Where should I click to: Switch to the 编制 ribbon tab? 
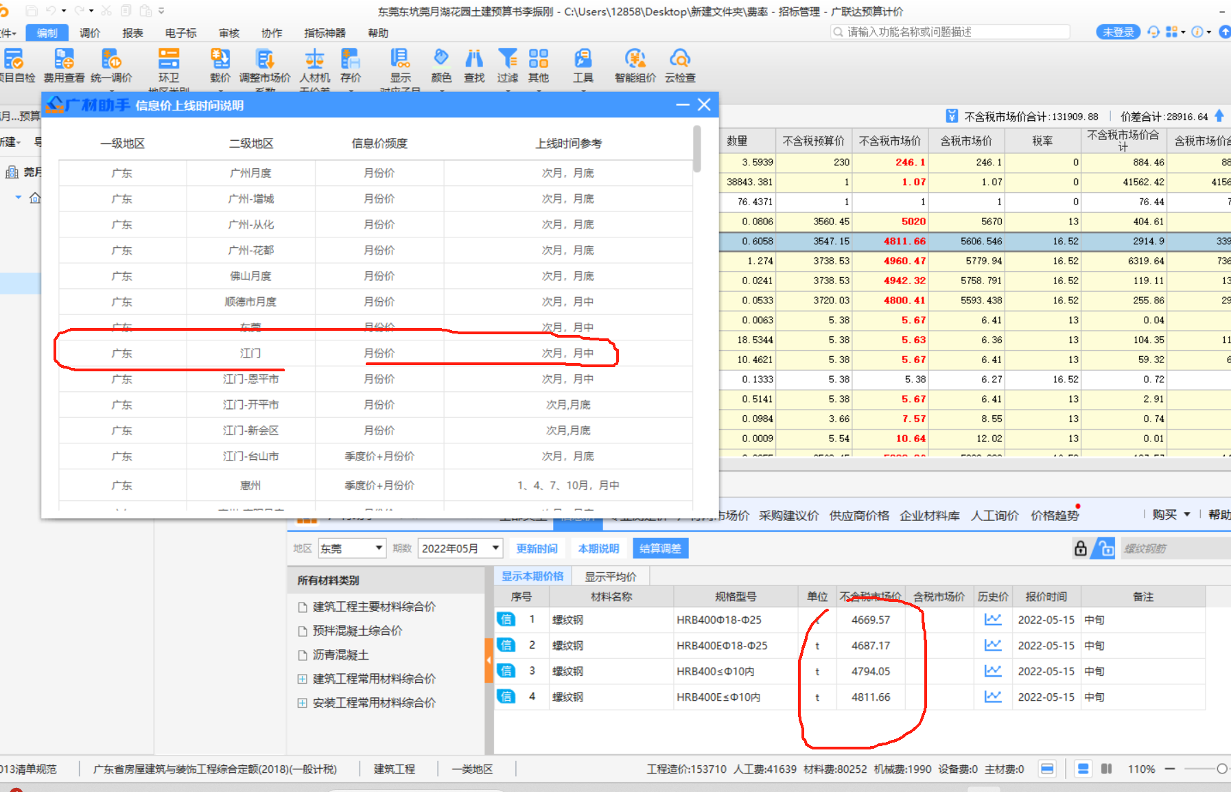(x=47, y=33)
